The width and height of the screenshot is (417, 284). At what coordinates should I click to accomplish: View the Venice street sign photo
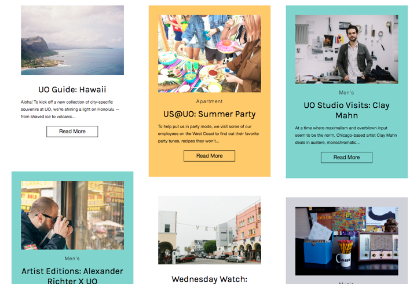pyautogui.click(x=209, y=230)
